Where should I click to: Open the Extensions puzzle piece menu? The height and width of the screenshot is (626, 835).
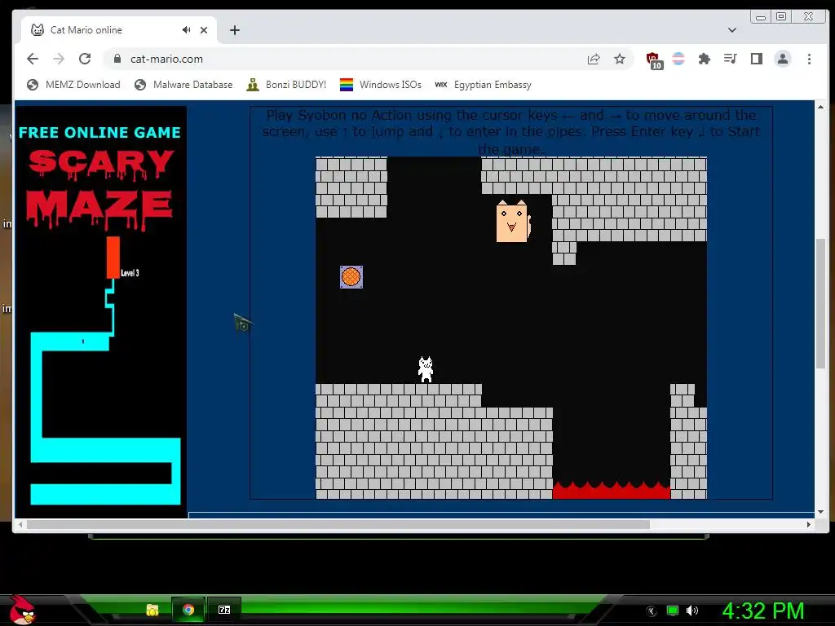pos(704,59)
